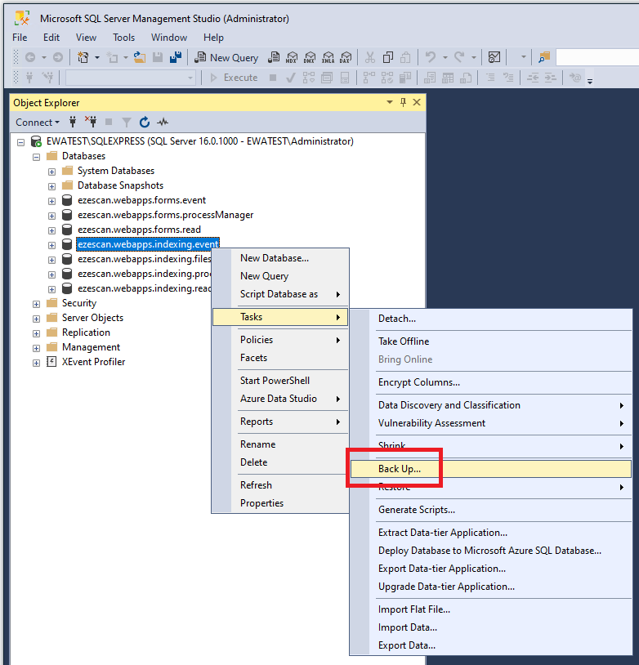Click the quick launch search field

597,57
